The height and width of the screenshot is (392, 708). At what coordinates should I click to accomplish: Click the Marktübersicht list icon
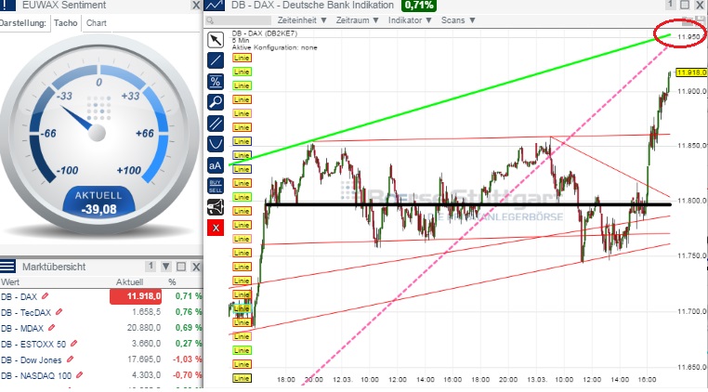[x=7, y=267]
